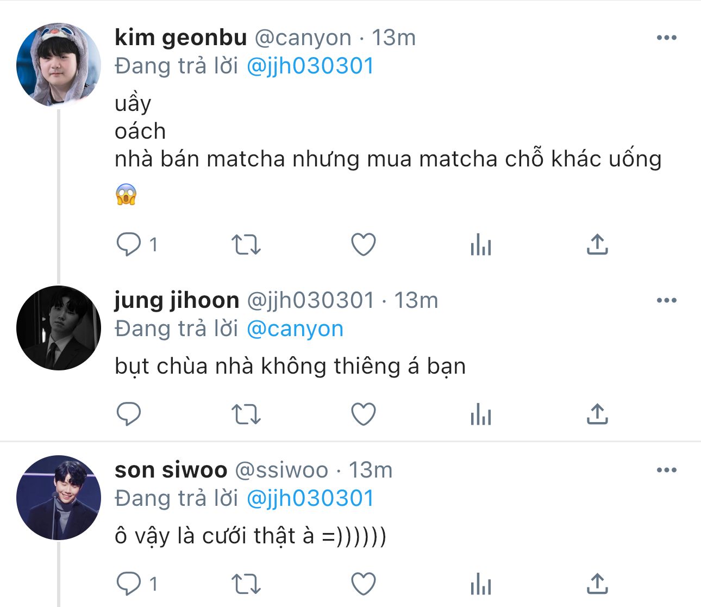Like son siwoo's tweet

[x=364, y=584]
